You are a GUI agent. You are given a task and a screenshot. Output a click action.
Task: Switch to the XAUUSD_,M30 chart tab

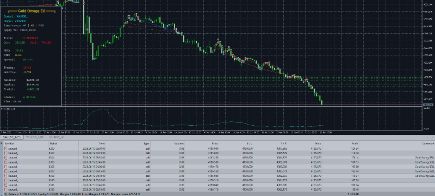point(34,137)
